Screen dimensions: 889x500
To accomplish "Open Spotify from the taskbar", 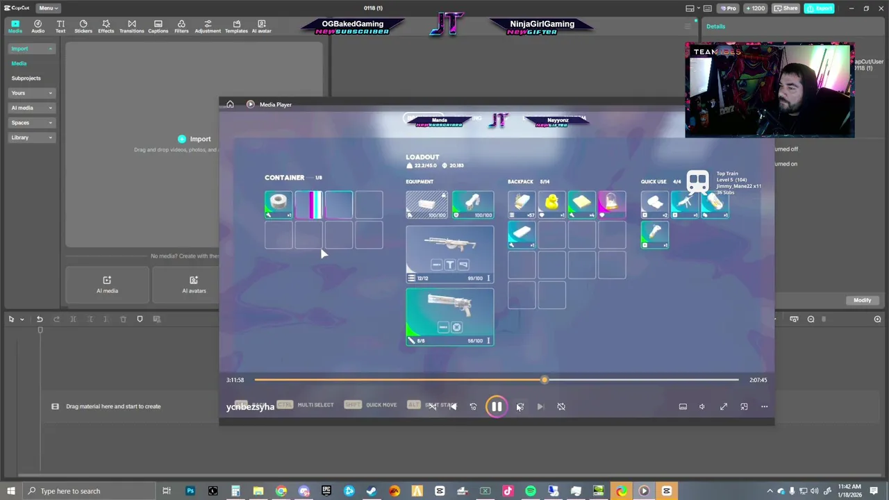I will (530, 491).
